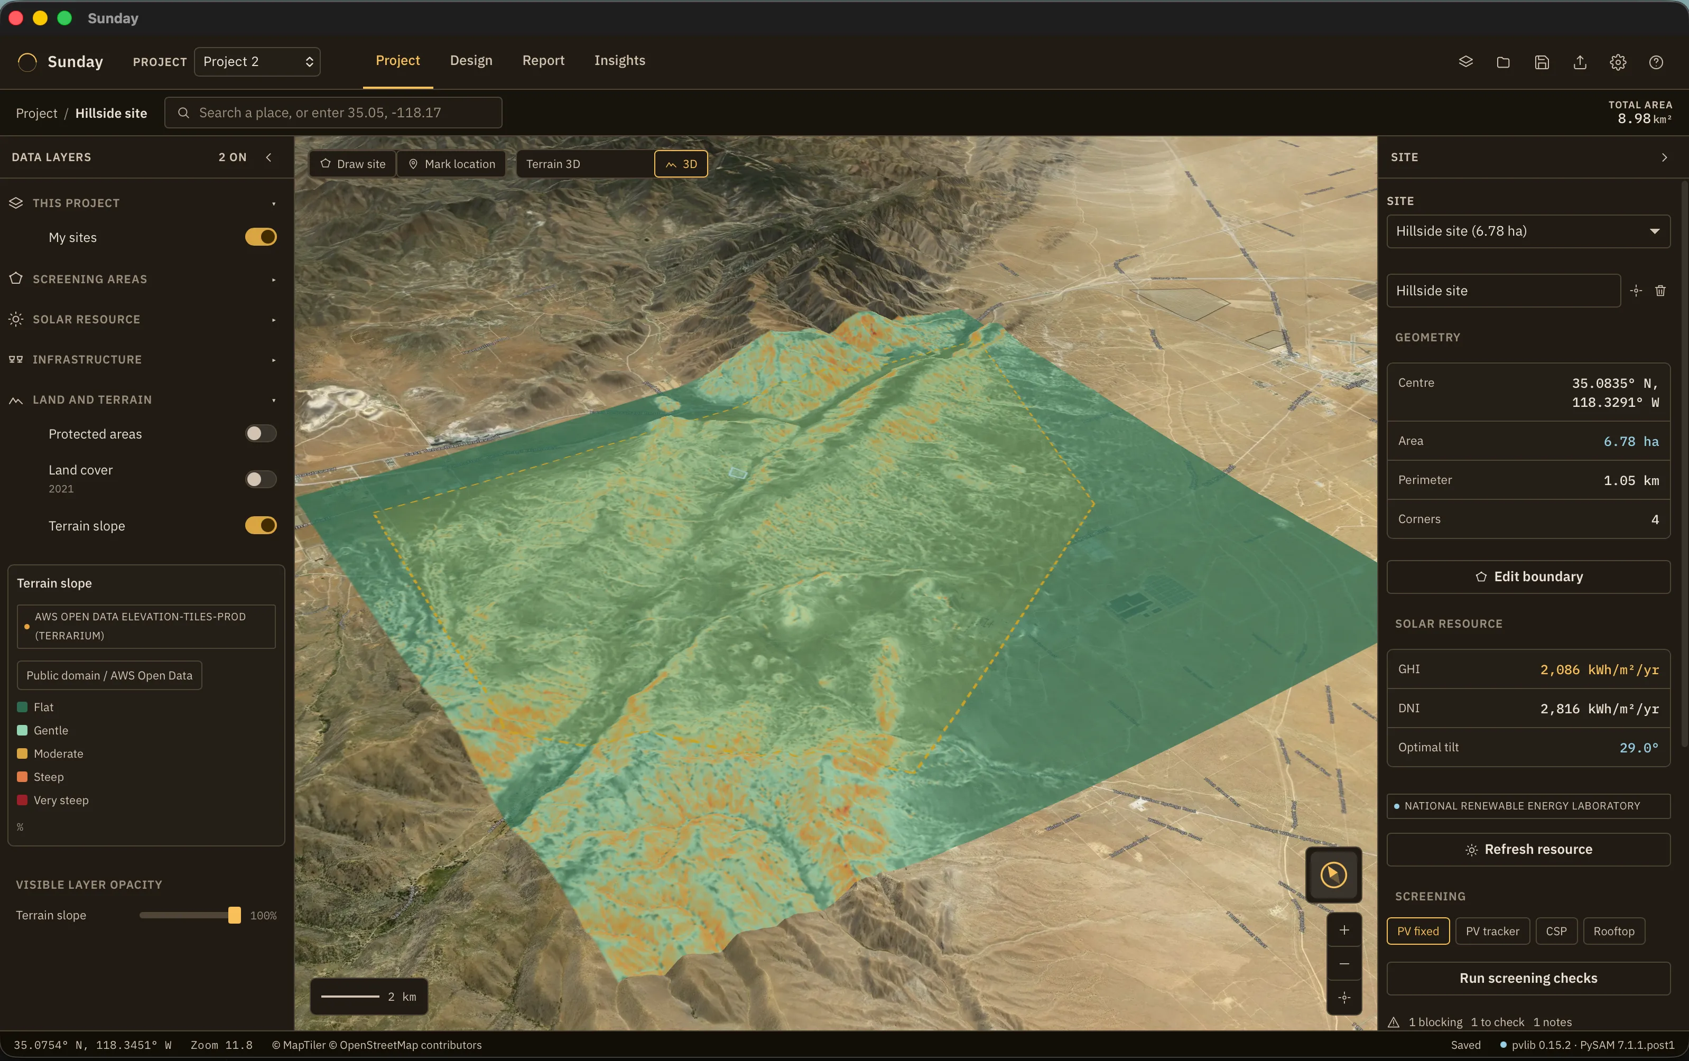Image resolution: width=1689 pixels, height=1061 pixels.
Task: Click the Draw site button
Action: 353,164
